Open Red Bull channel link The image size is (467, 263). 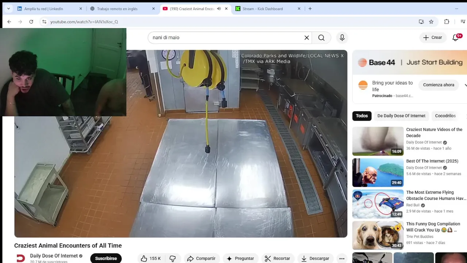point(413,205)
